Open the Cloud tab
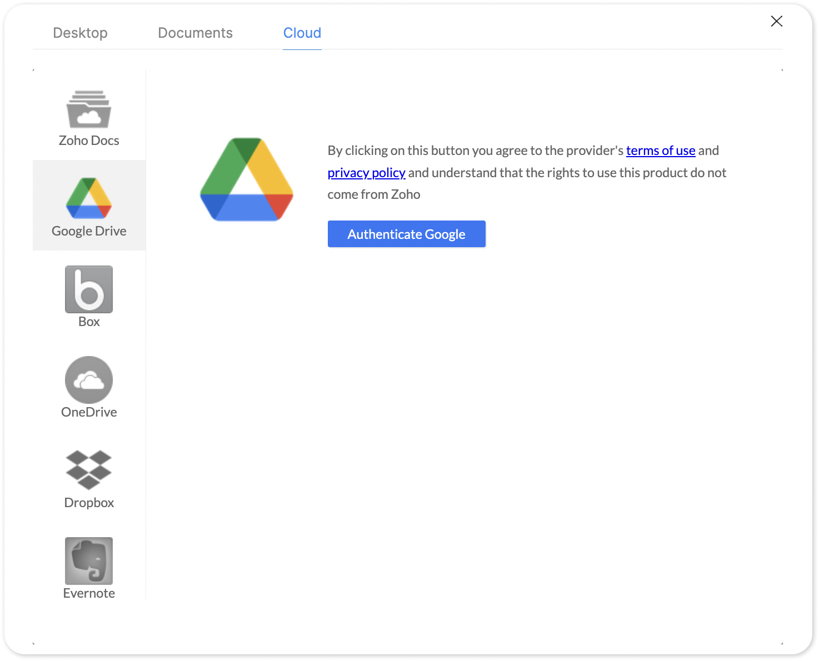819x661 pixels. tap(302, 33)
